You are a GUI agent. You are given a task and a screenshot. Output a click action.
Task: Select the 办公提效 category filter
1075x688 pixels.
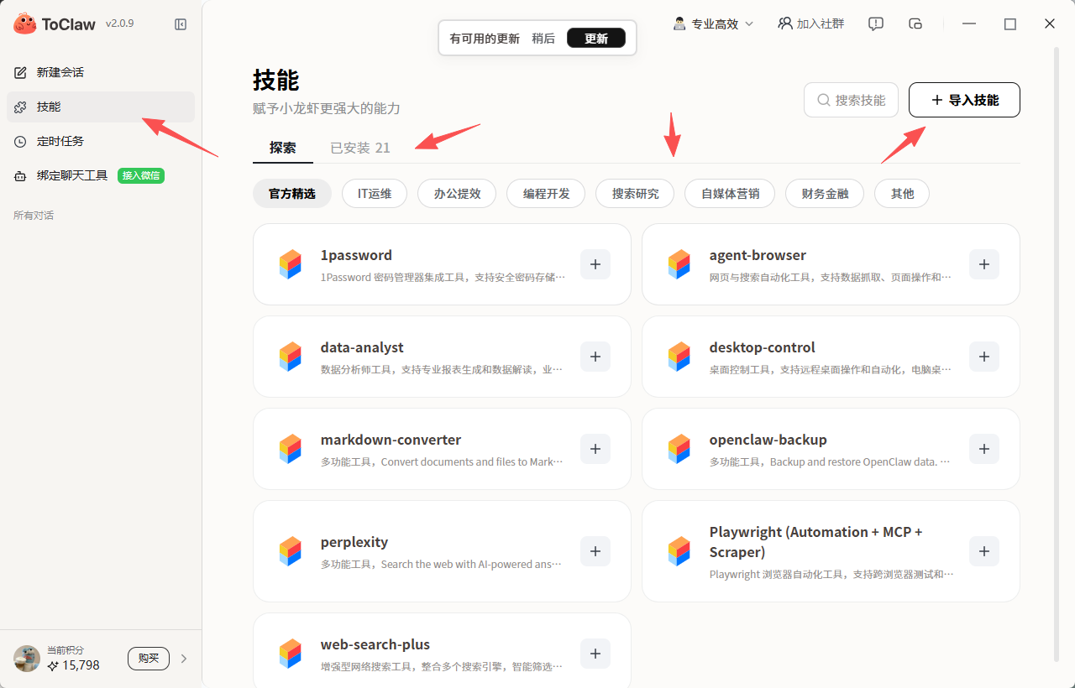click(x=457, y=193)
